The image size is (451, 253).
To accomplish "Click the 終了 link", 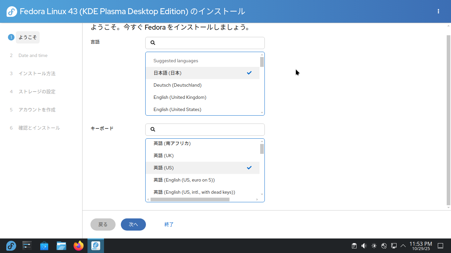I will [169, 224].
